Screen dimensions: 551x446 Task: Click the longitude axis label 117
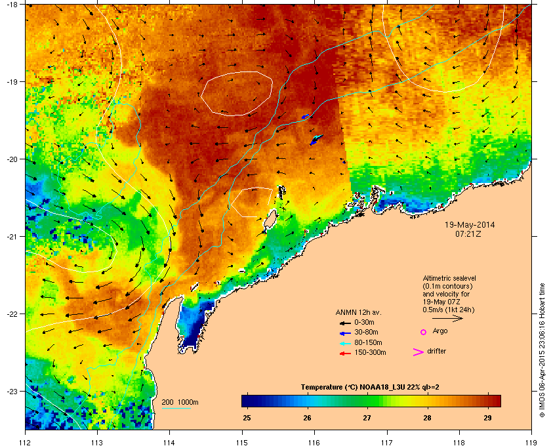pos(386,443)
